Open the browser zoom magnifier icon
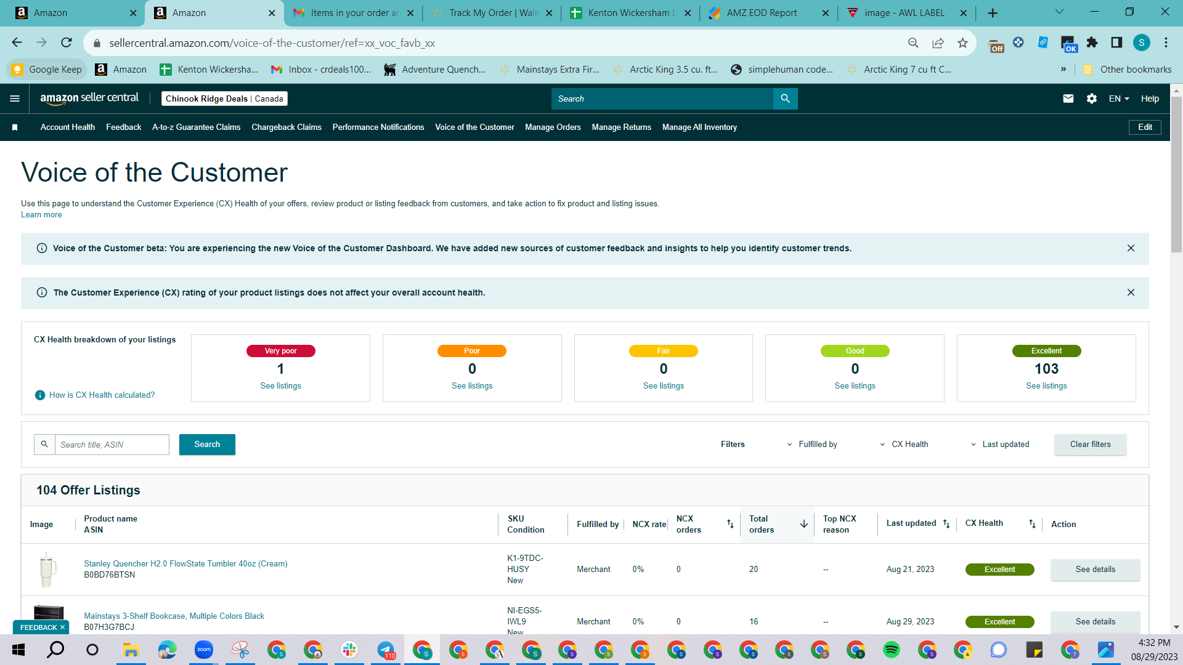This screenshot has height=665, width=1183. 913,42
